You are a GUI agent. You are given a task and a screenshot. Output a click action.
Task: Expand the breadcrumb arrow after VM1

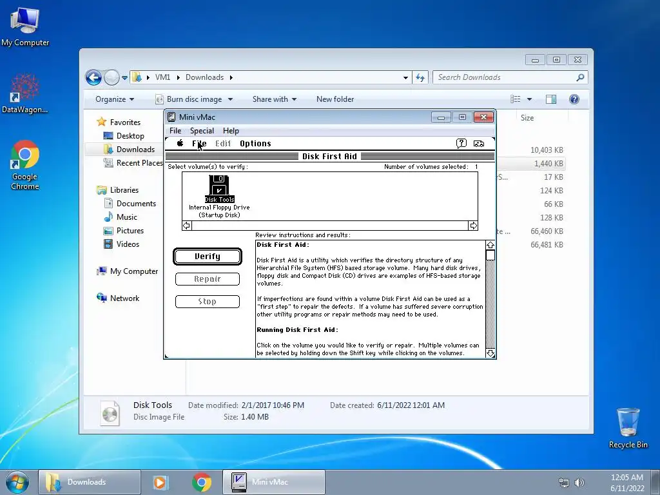click(x=178, y=77)
